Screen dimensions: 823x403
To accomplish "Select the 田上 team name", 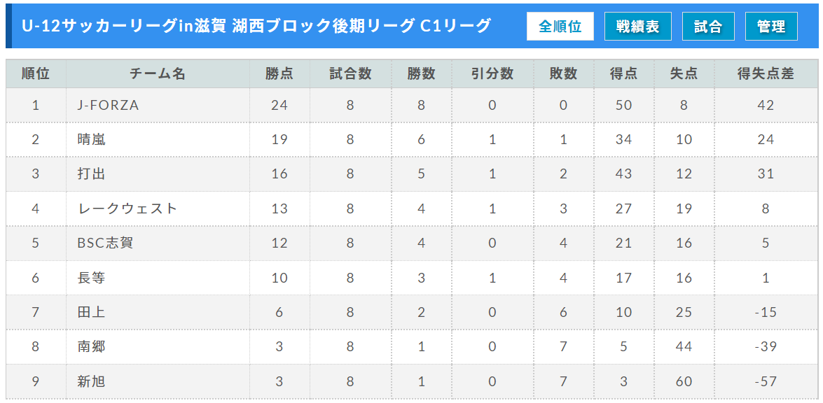I will (92, 312).
